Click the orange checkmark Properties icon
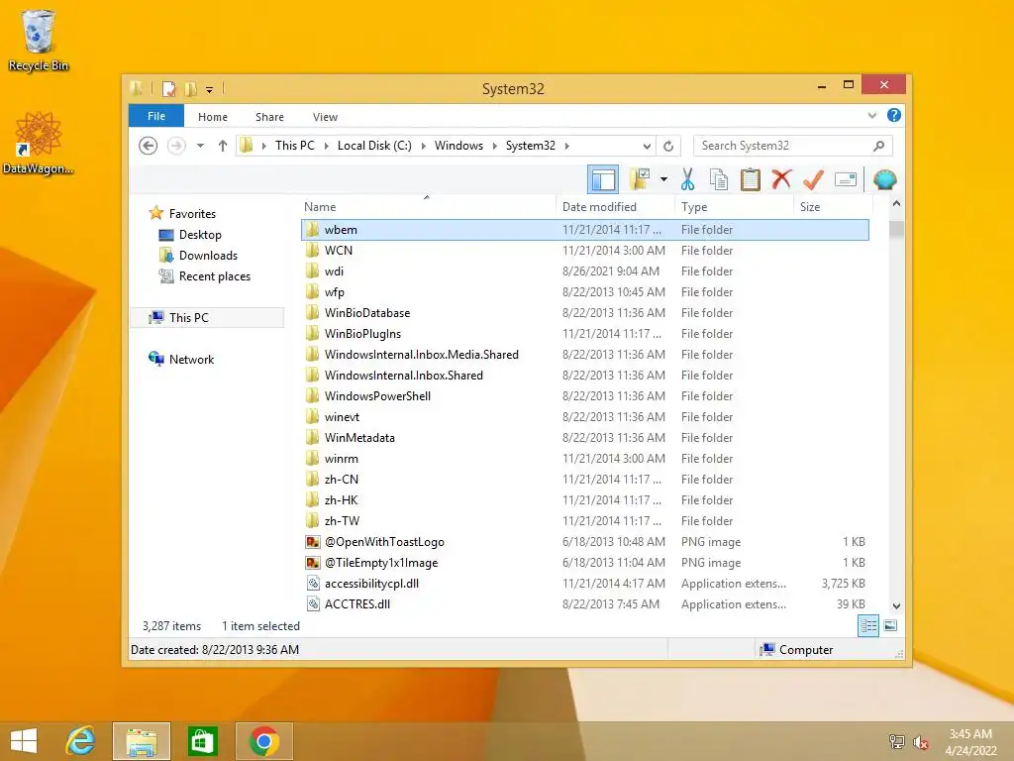This screenshot has height=761, width=1014. pos(813,179)
